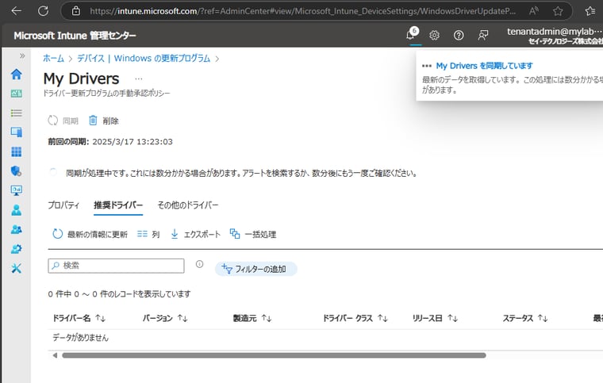Focus the 検索 search box

point(116,266)
